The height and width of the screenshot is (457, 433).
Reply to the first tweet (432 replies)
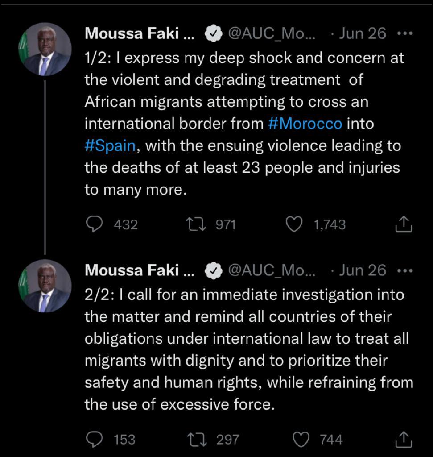click(x=95, y=224)
